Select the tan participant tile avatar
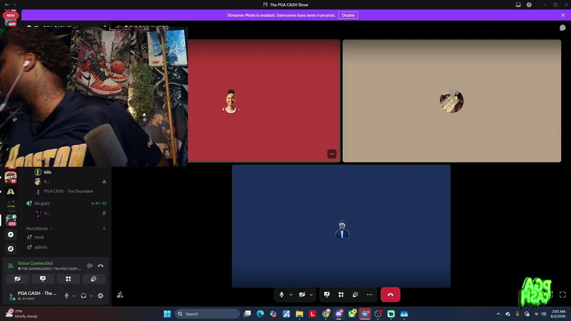This screenshot has height=321, width=571. (x=451, y=101)
